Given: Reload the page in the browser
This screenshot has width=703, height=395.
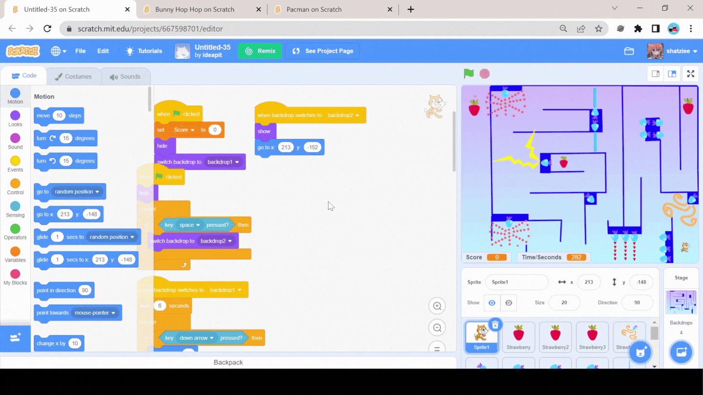Looking at the screenshot, I should point(47,29).
